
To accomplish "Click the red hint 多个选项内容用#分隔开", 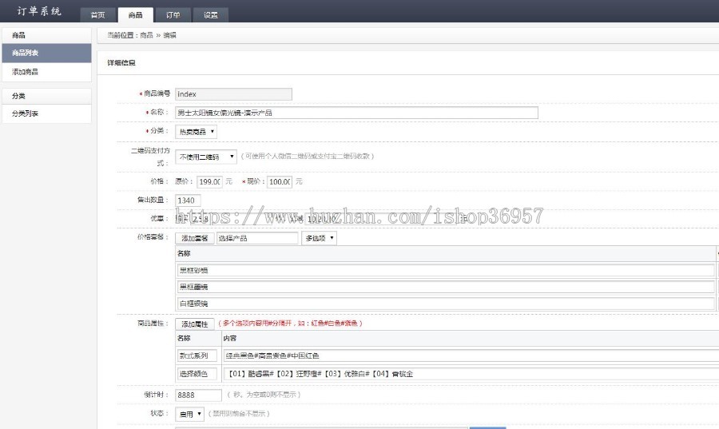I will pos(290,323).
